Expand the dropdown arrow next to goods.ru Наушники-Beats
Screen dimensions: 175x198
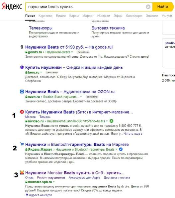(x=72, y=52)
